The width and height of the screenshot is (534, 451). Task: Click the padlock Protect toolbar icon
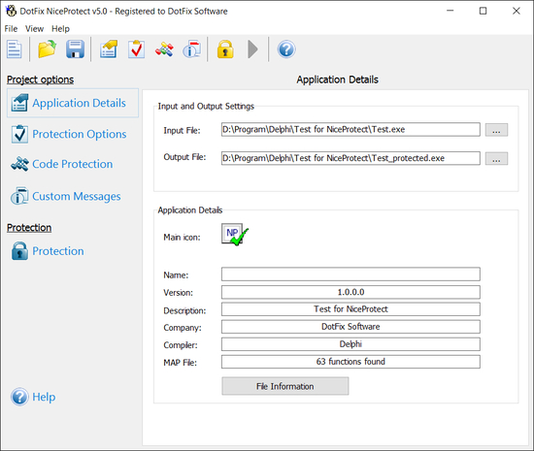point(225,49)
